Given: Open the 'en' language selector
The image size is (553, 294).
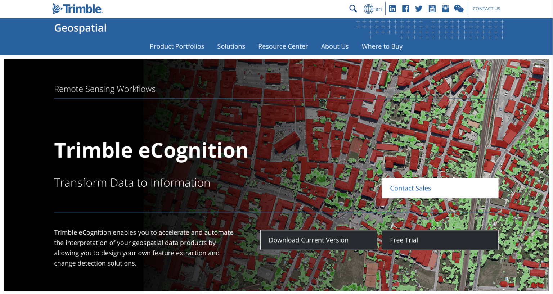Looking at the screenshot, I should 378,9.
